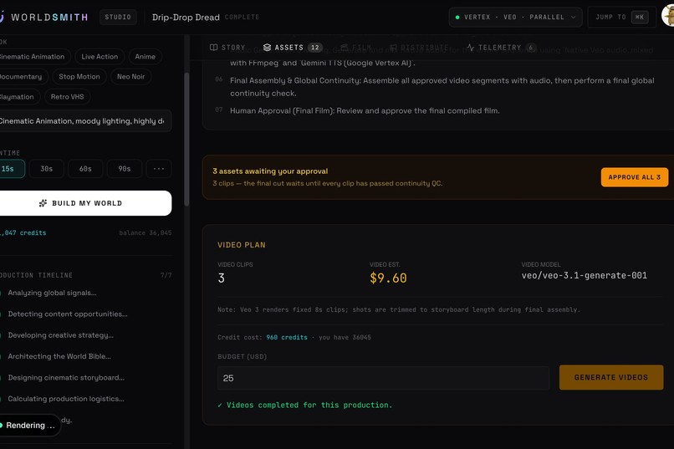Image resolution: width=674 pixels, height=449 pixels.
Task: Select 'Architecting the World Bible...' timeline step
Action: (59, 356)
